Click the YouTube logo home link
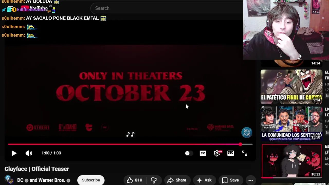The height and width of the screenshot is (185, 329). 35,8
